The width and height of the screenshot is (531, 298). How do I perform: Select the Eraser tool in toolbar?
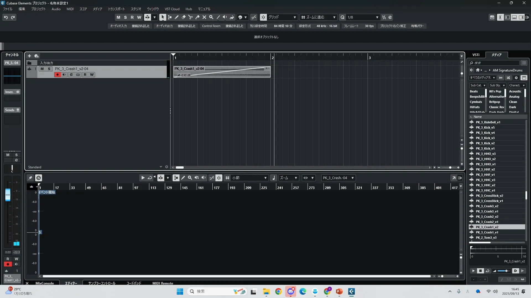coord(183,17)
